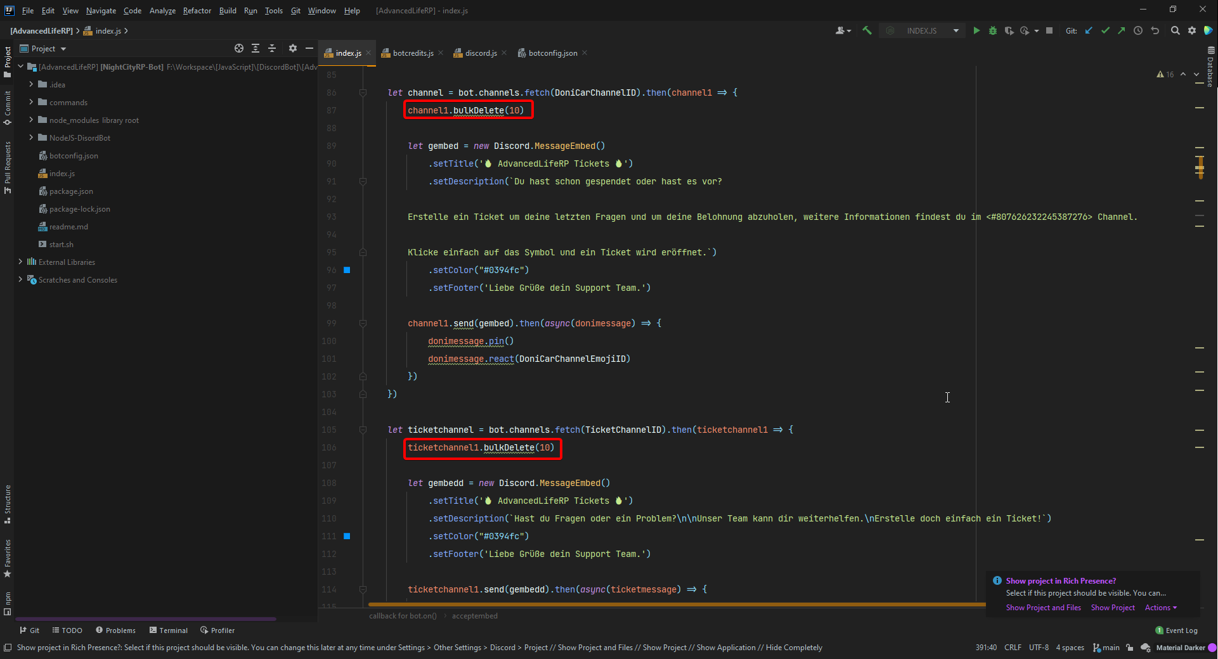Click Git update project blue arrow

[x=1089, y=30]
